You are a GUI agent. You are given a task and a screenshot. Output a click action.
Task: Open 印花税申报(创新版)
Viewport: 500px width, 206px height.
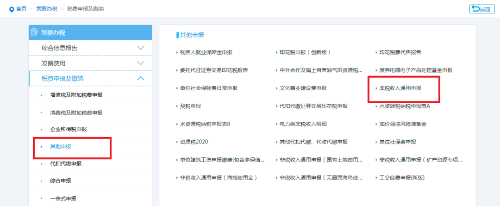(305, 52)
